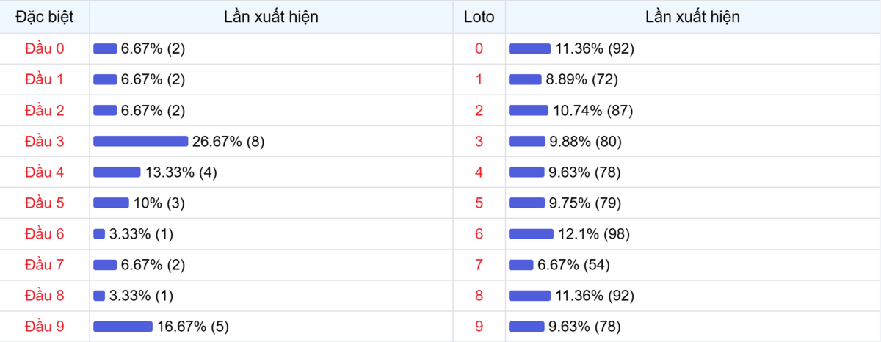Viewport: 881px width, 342px height.
Task: Click the 16.67% bar for Đầu 9
Action: pos(123,327)
